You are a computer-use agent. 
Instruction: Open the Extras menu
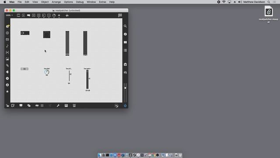coord(102,2)
